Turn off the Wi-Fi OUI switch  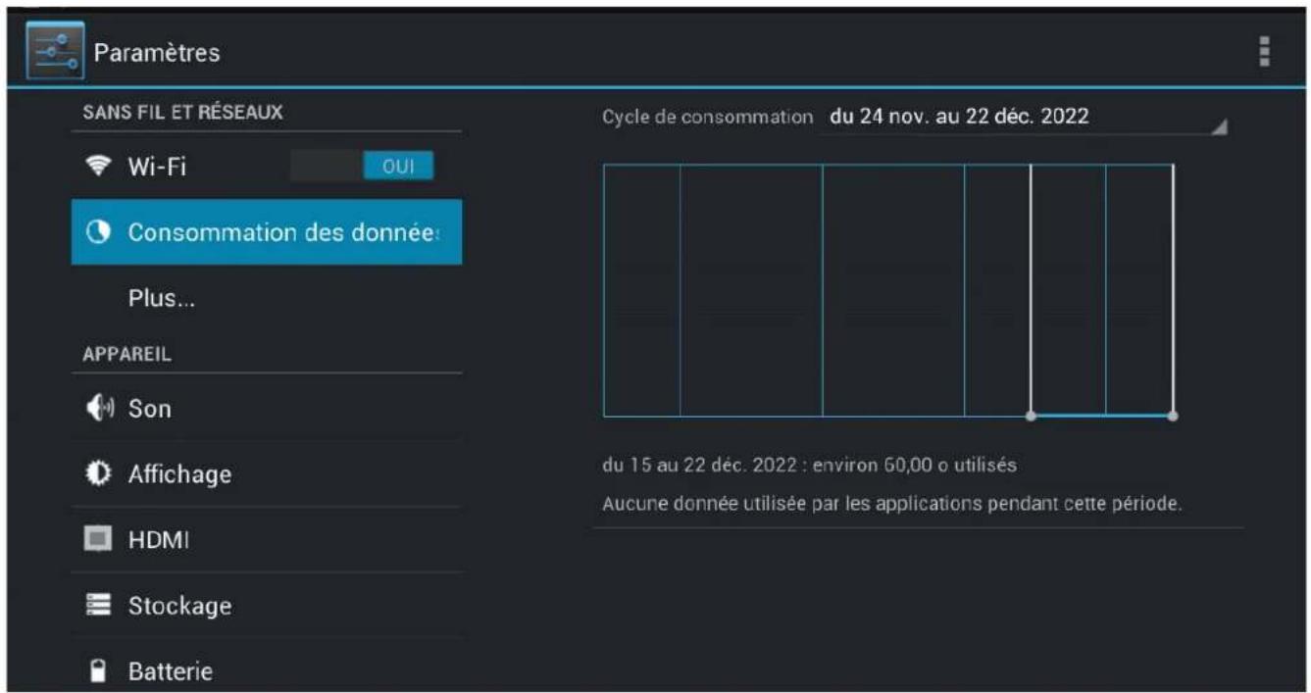pyautogui.click(x=362, y=167)
